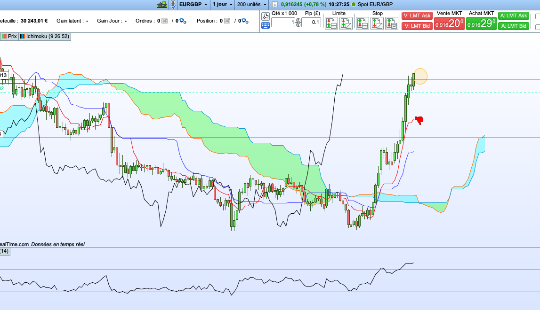540x310 pixels.
Task: Click the second Limite order icon
Action: click(346, 23)
